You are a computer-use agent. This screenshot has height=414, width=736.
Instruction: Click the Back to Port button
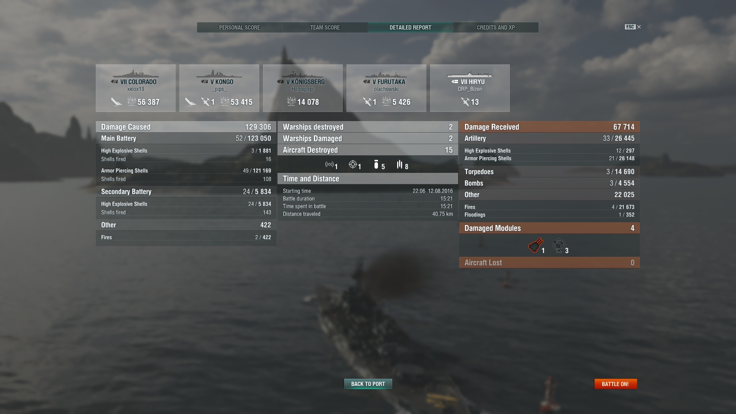click(368, 384)
